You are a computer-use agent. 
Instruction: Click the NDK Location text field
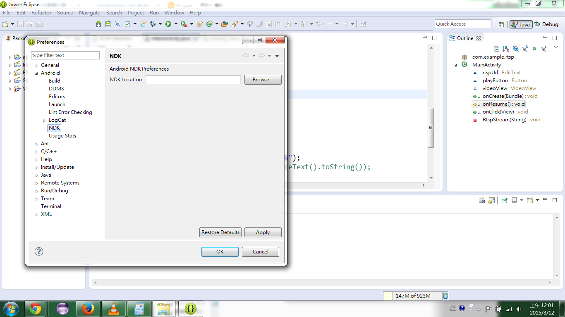193,80
